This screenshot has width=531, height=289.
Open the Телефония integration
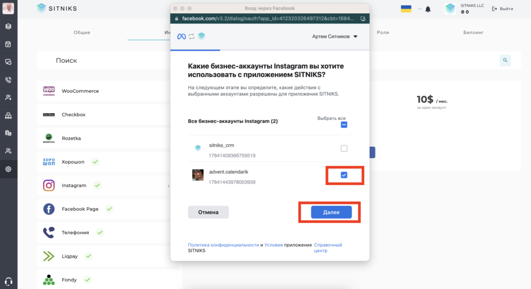click(104, 233)
